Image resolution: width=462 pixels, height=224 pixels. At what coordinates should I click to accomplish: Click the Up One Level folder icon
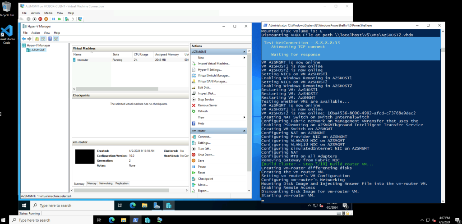click(x=37, y=39)
